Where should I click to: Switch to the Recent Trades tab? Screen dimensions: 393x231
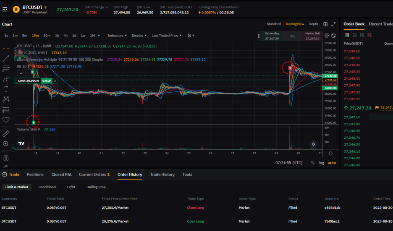[x=381, y=24]
